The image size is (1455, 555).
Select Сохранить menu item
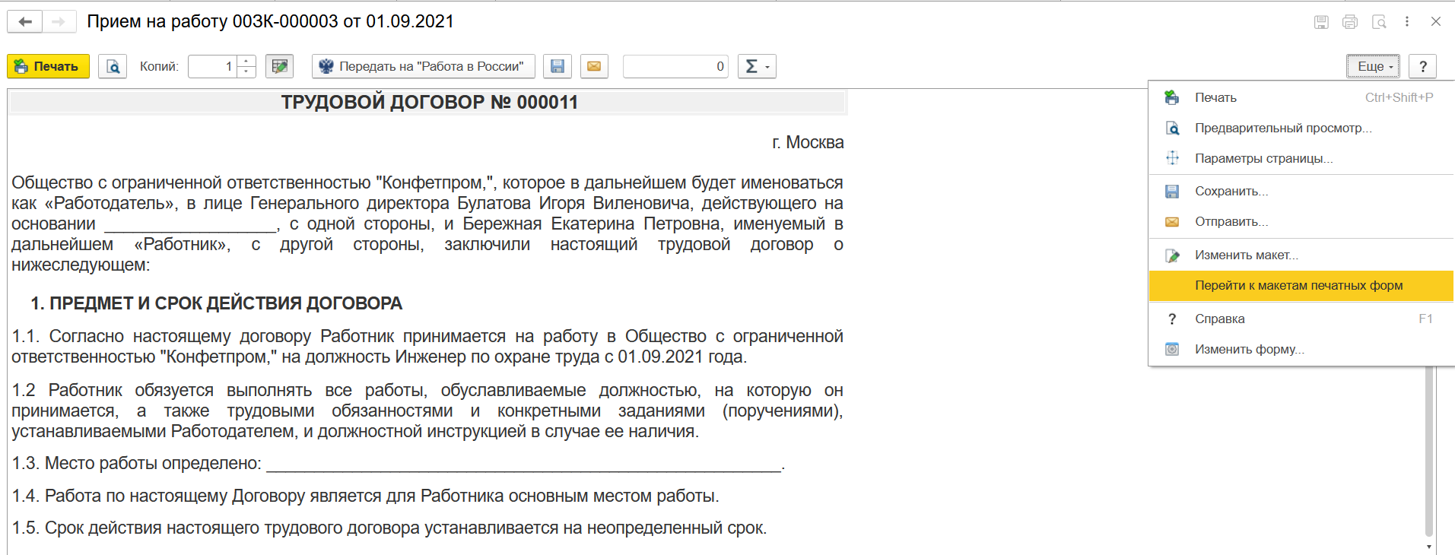(x=1301, y=191)
